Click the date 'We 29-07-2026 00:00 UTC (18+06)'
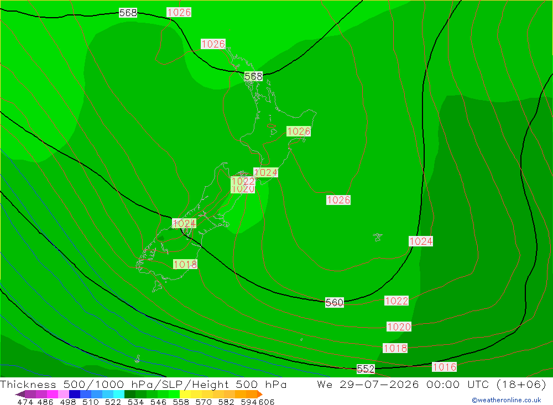This screenshot has height=405, width=553. pos(431,384)
